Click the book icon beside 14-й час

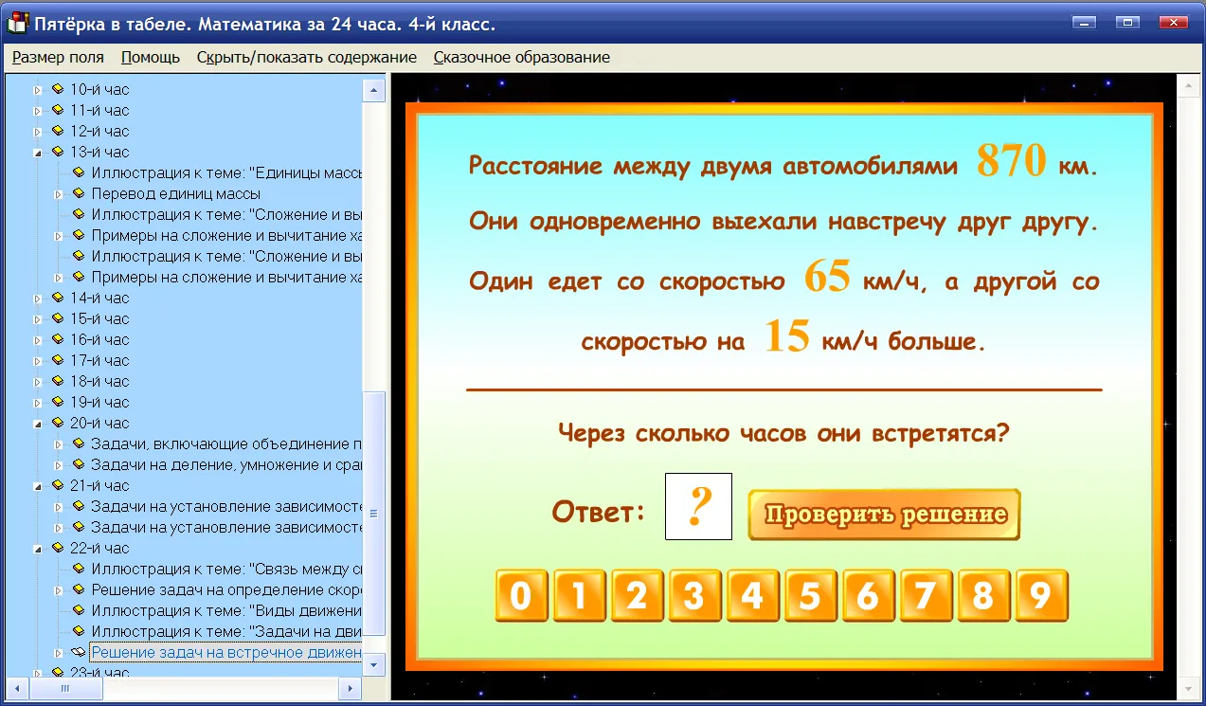57,298
